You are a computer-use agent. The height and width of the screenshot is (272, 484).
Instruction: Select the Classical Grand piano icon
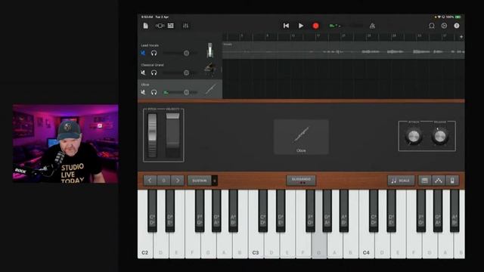coord(210,69)
